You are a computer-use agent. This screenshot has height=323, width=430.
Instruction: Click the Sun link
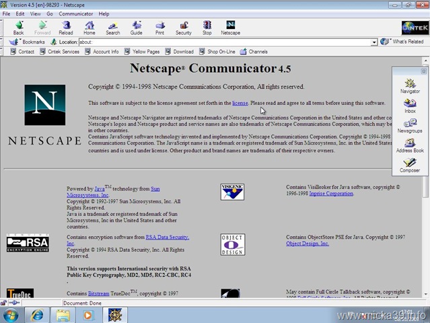click(x=155, y=189)
